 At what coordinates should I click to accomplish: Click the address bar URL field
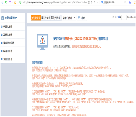55,2
